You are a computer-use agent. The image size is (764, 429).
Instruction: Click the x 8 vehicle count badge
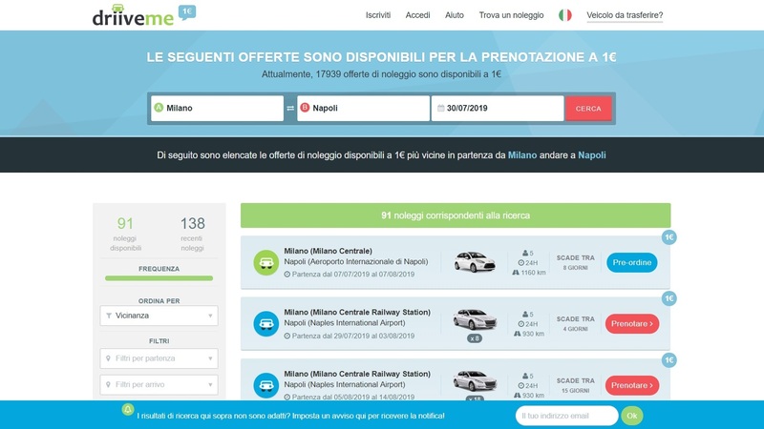coord(475,338)
